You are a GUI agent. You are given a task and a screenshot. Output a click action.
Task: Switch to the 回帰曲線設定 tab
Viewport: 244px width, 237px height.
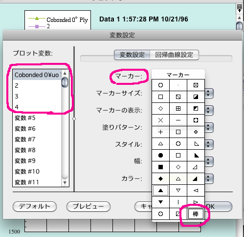click(x=174, y=55)
